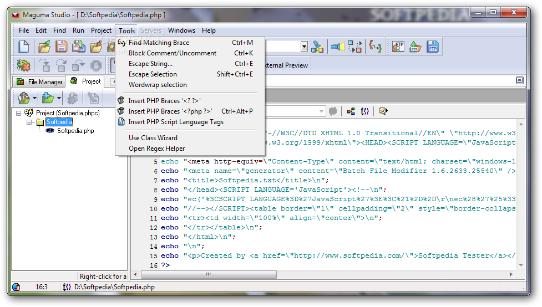Choose Use Class Wizard
542x307 pixels.
(190, 138)
